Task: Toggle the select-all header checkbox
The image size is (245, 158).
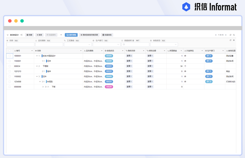Action: click(x=10, y=51)
